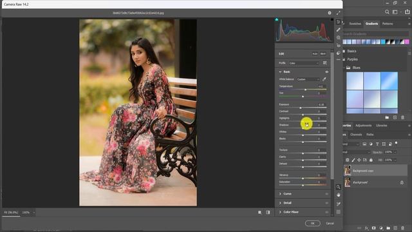Create new gradient group folder icon
412x232 pixels.
(x=387, y=117)
